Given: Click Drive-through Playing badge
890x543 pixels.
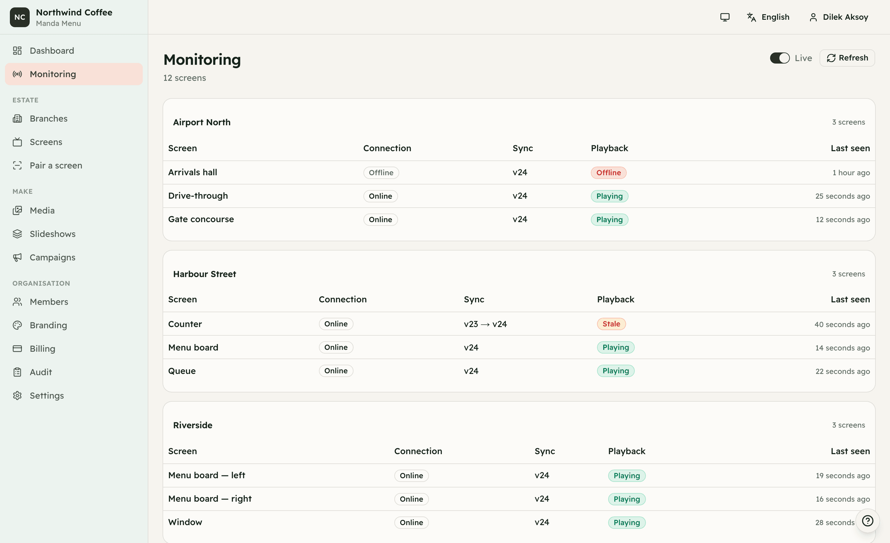Looking at the screenshot, I should click(609, 196).
